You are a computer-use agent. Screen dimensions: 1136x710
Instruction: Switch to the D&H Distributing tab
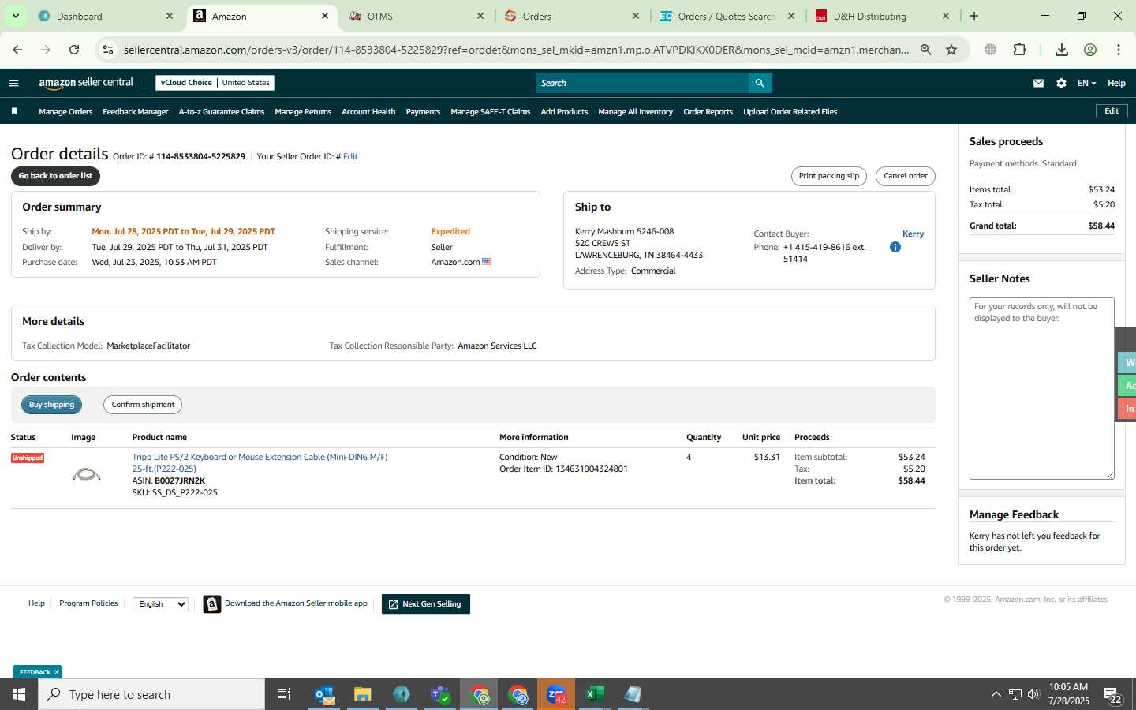883,16
